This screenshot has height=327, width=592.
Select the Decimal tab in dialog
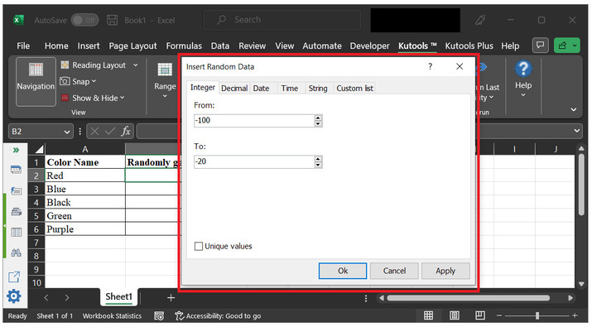click(x=234, y=88)
